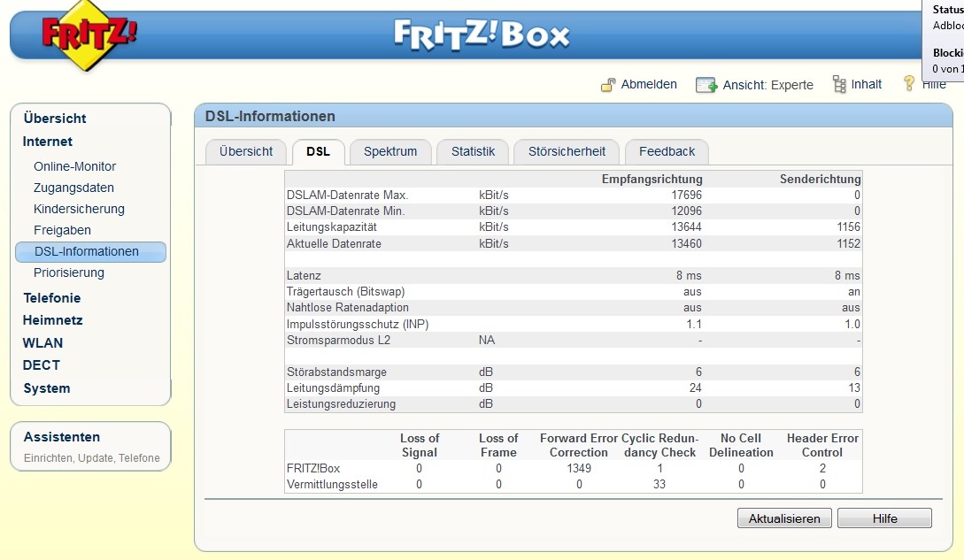Viewport: 964px width, 560px height.
Task: Toggle Ansicht: Experte view link
Action: click(767, 85)
